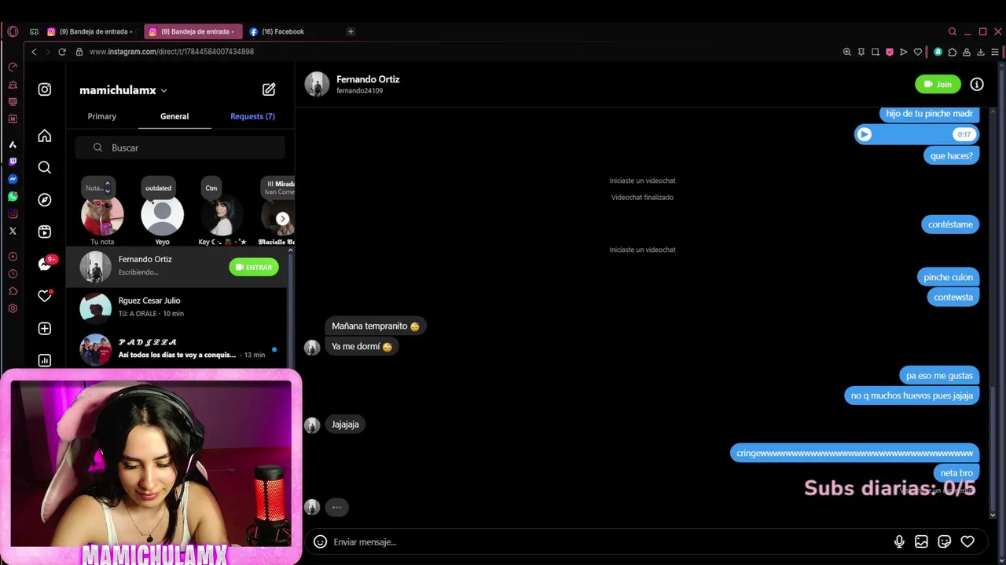
Task: Open Opera sidebar settings gear
Action: coord(13,308)
